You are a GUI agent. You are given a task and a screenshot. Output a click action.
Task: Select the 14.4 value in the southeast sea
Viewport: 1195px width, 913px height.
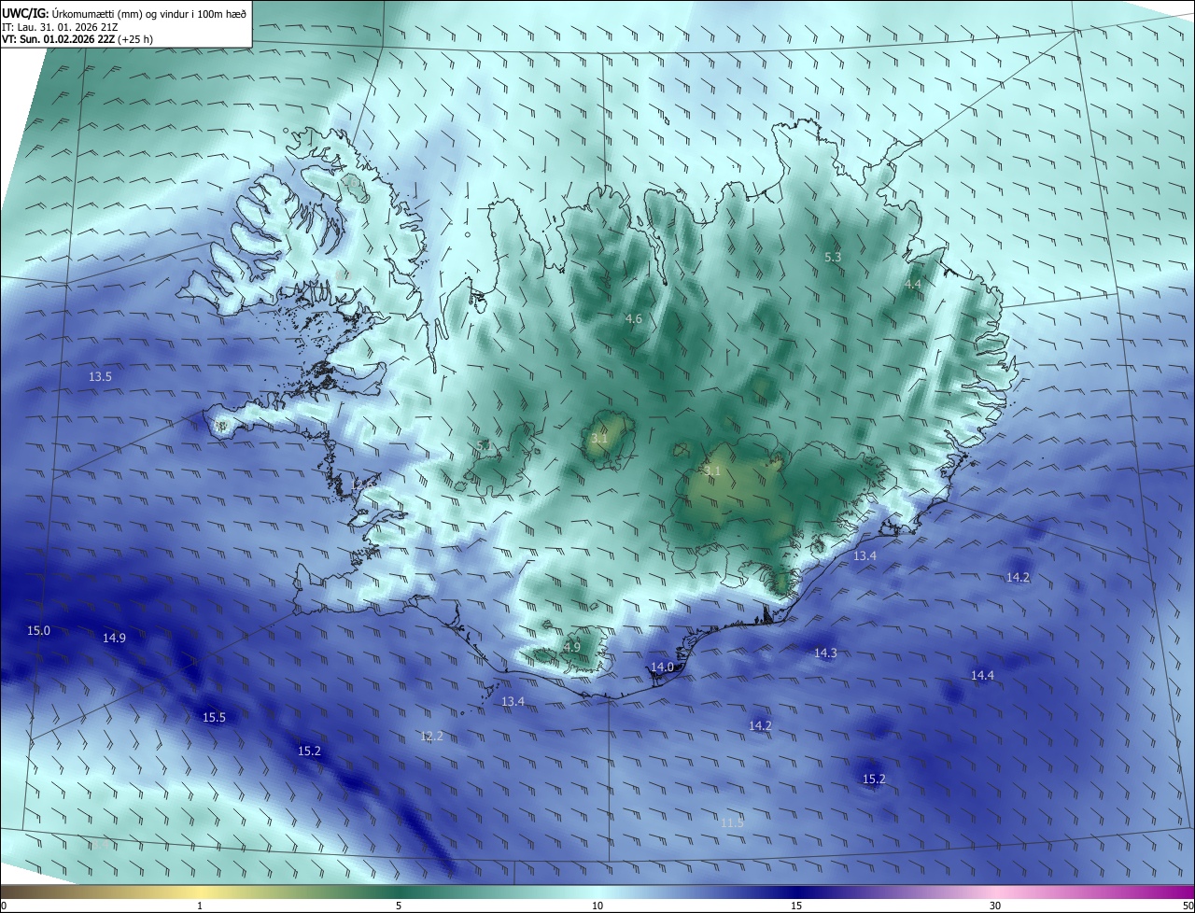click(982, 675)
